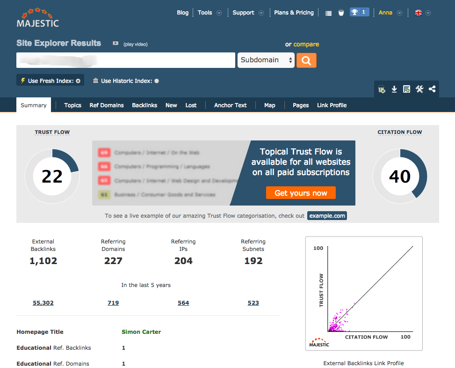Click the compare link
The height and width of the screenshot is (368, 455).
point(306,44)
